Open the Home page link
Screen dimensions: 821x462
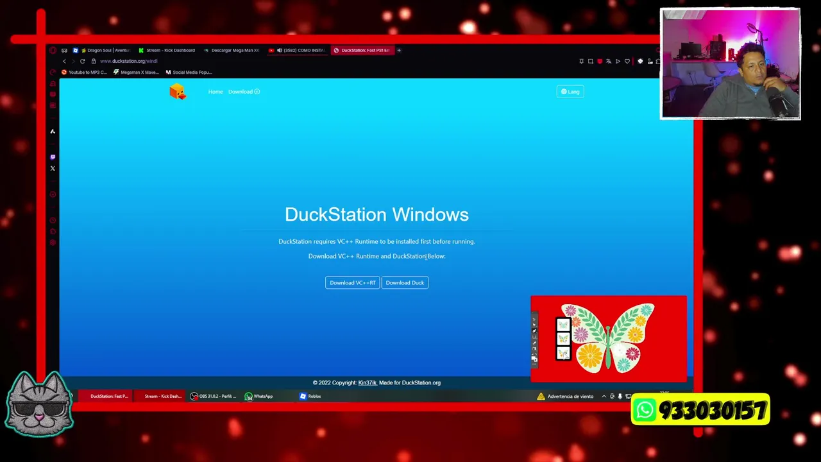[x=216, y=92]
